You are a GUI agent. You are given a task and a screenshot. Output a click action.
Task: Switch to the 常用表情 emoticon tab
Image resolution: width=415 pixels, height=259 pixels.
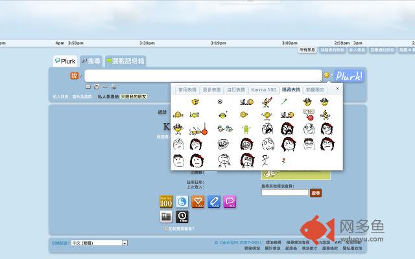point(187,90)
